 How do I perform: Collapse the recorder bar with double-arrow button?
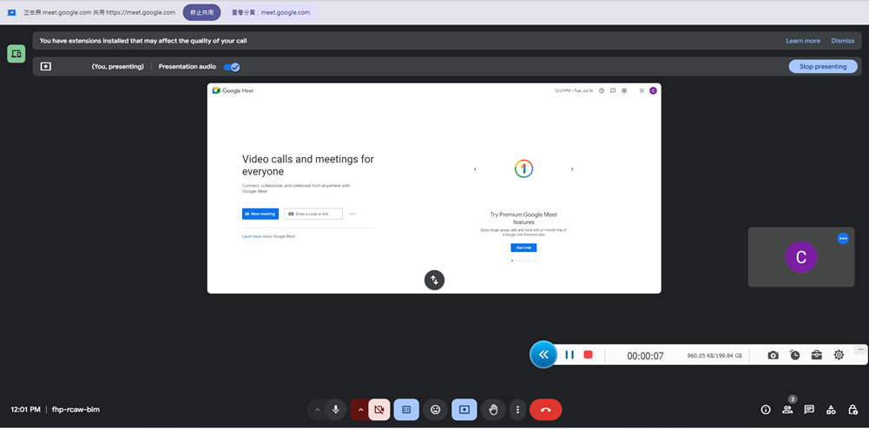[543, 354]
